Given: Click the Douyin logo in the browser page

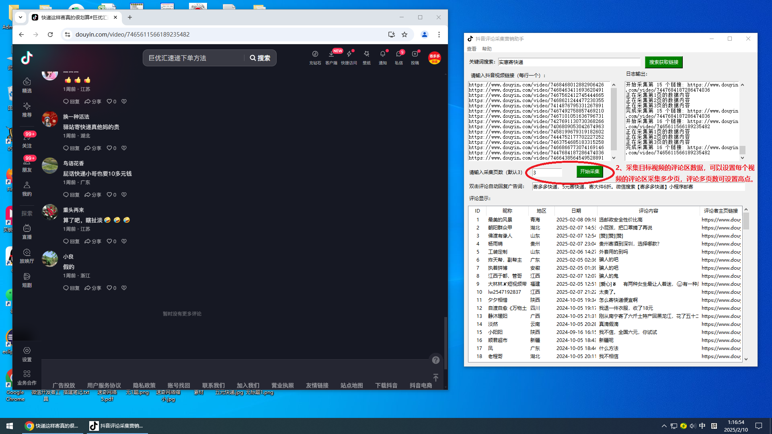Looking at the screenshot, I should click(27, 58).
